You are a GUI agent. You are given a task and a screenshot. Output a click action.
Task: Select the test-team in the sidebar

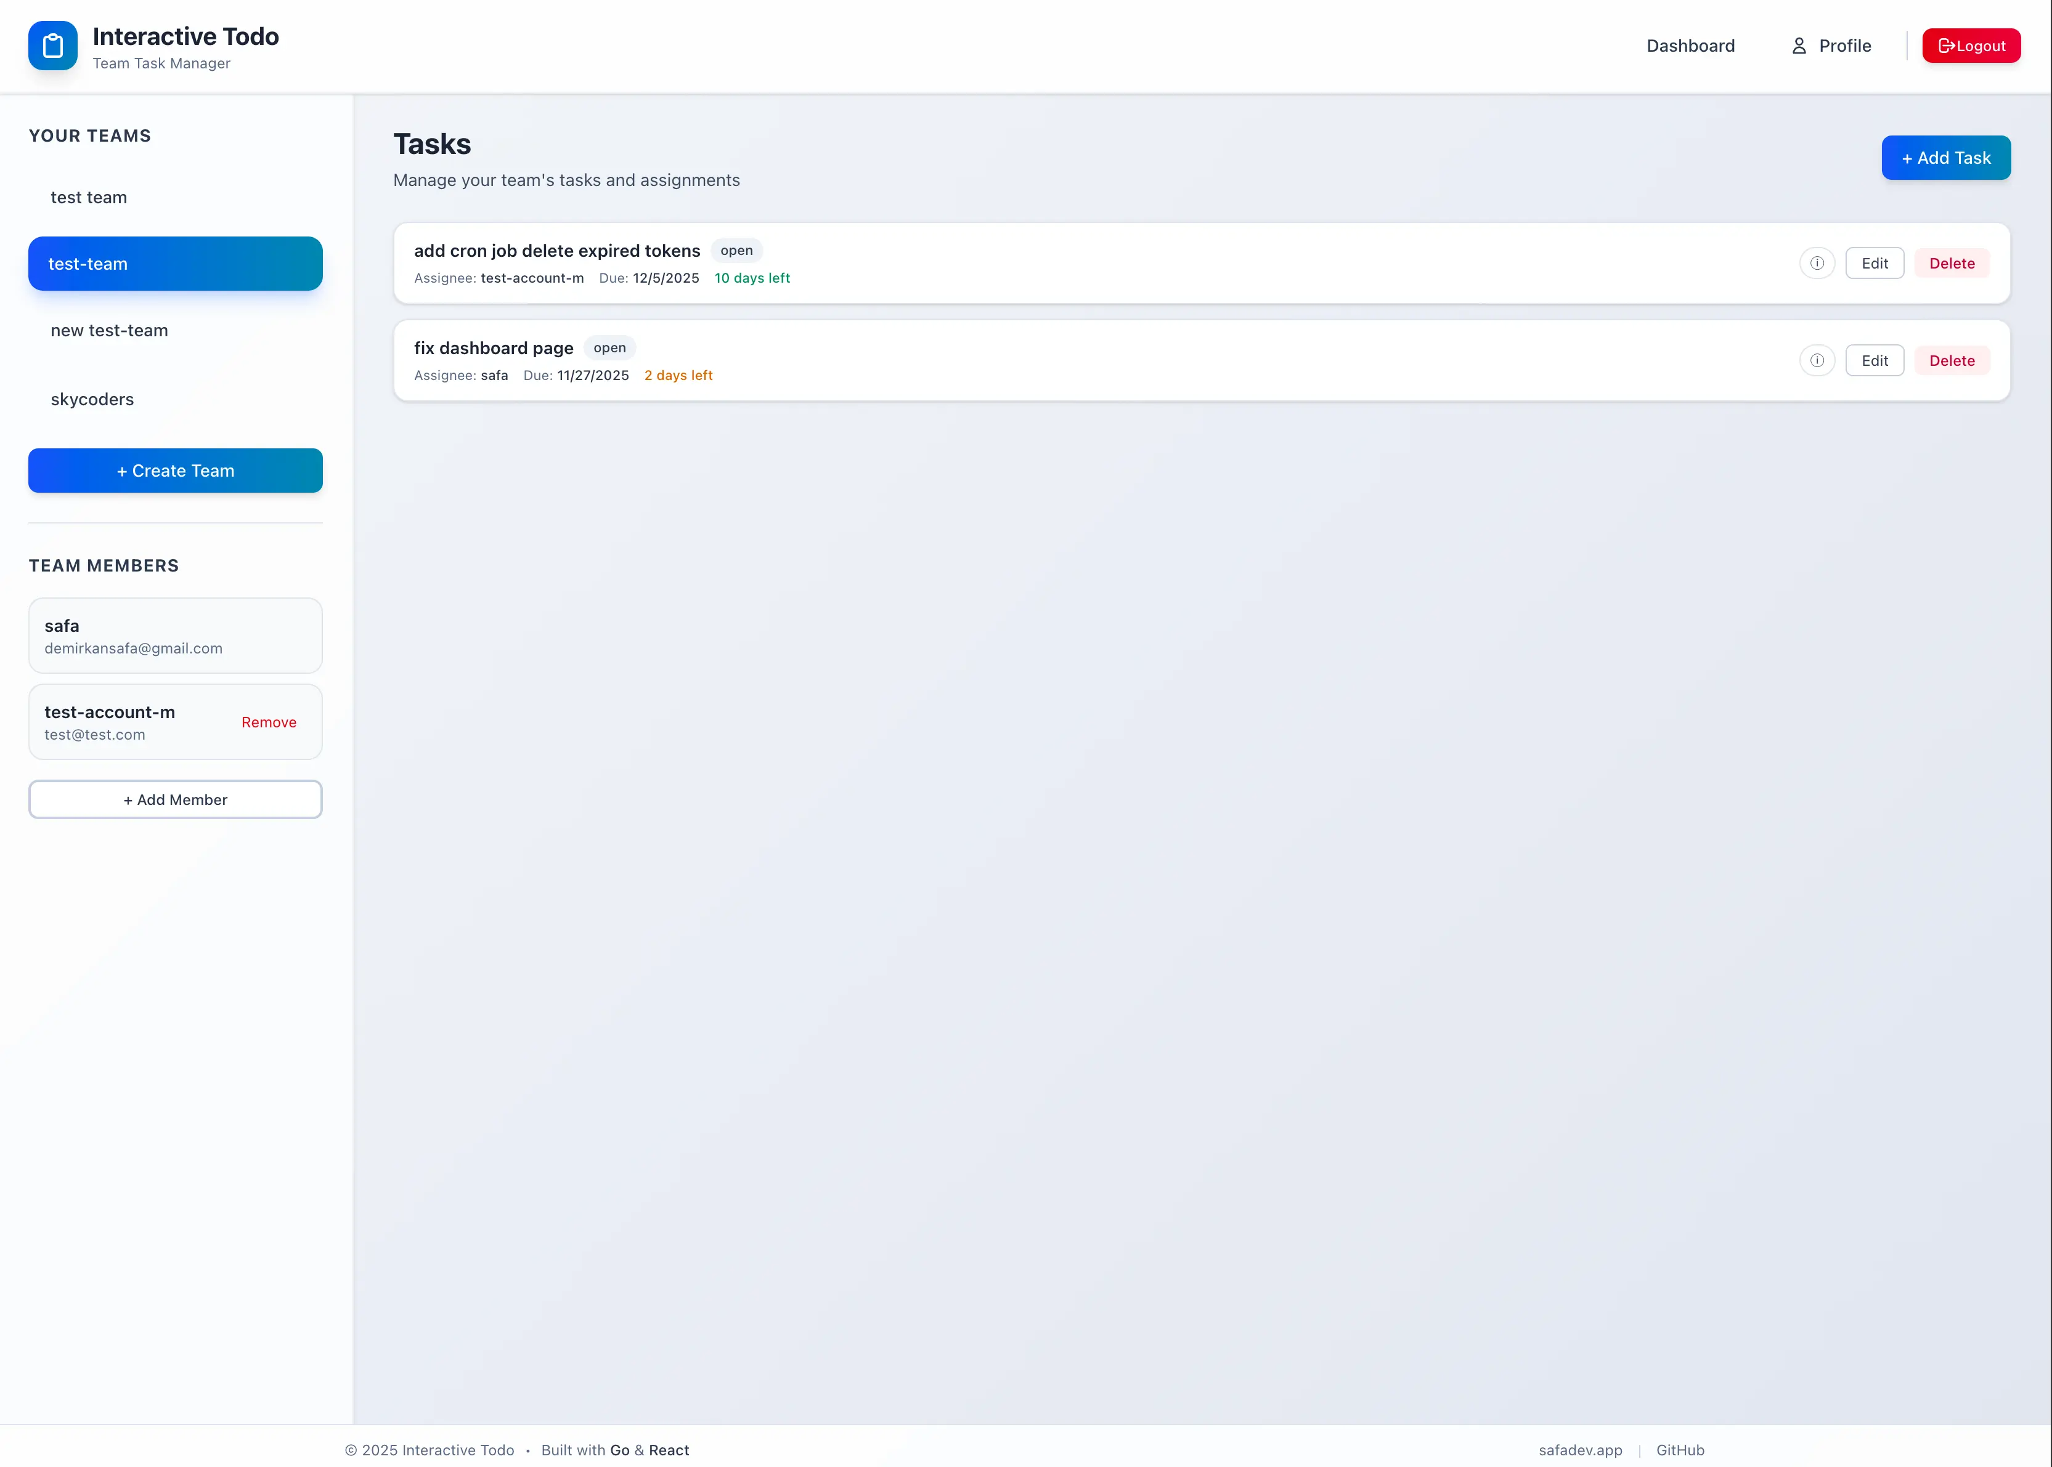pyautogui.click(x=174, y=263)
